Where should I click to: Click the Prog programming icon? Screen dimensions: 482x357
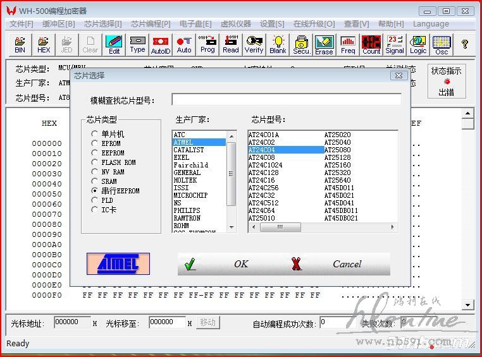[x=207, y=44]
